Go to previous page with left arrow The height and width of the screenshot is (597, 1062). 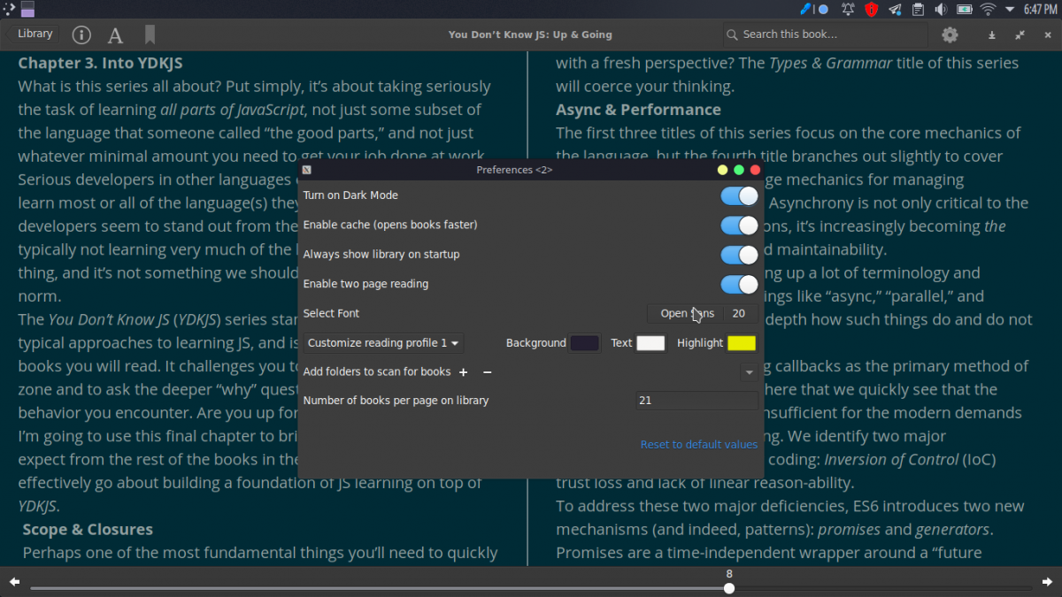pyautogui.click(x=14, y=582)
